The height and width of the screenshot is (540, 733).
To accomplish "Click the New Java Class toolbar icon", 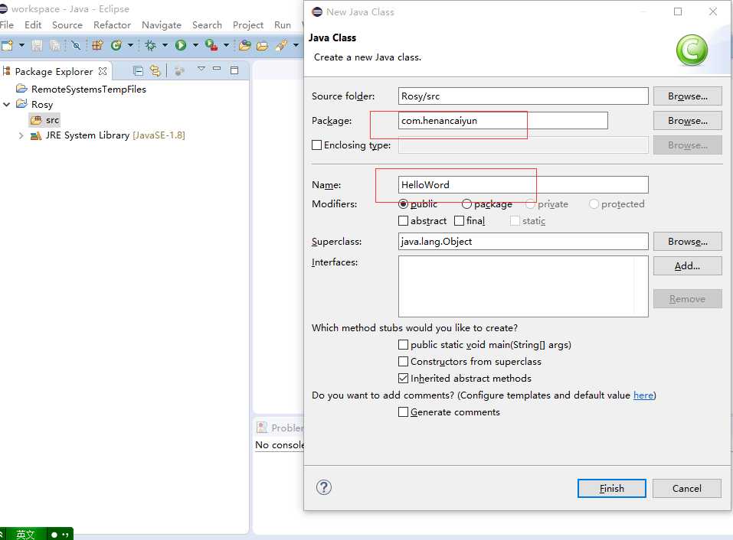I will 116,45.
